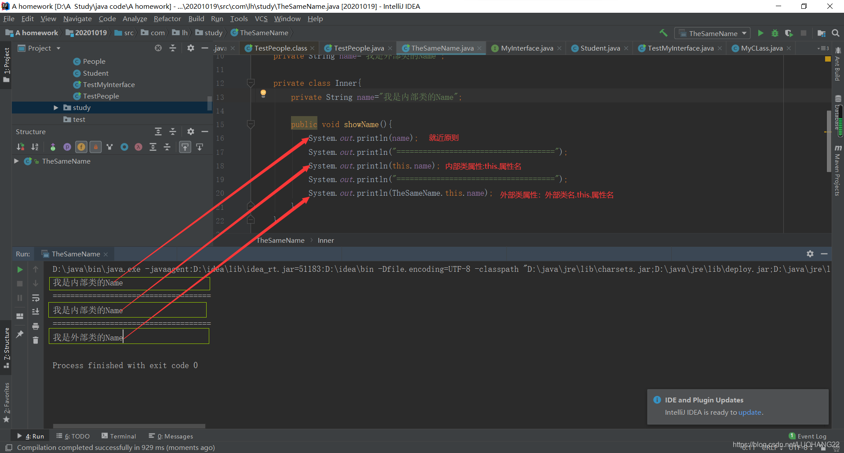Open Structure panel settings gear
This screenshot has height=453, width=844.
tap(190, 132)
